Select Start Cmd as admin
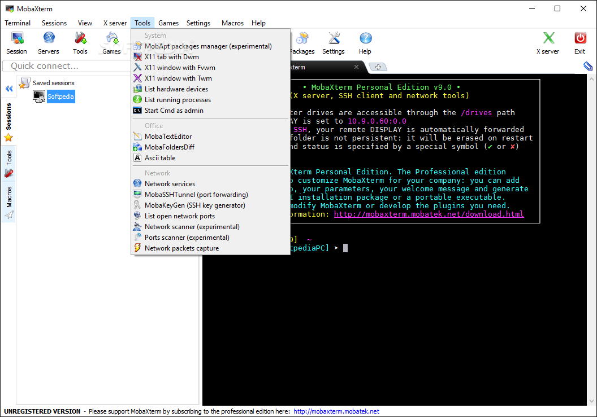The height and width of the screenshot is (417, 597). click(x=210, y=111)
